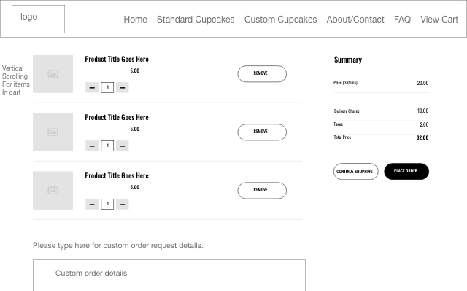Open the second product's image thumbnail
The image size is (467, 291).
(53, 132)
